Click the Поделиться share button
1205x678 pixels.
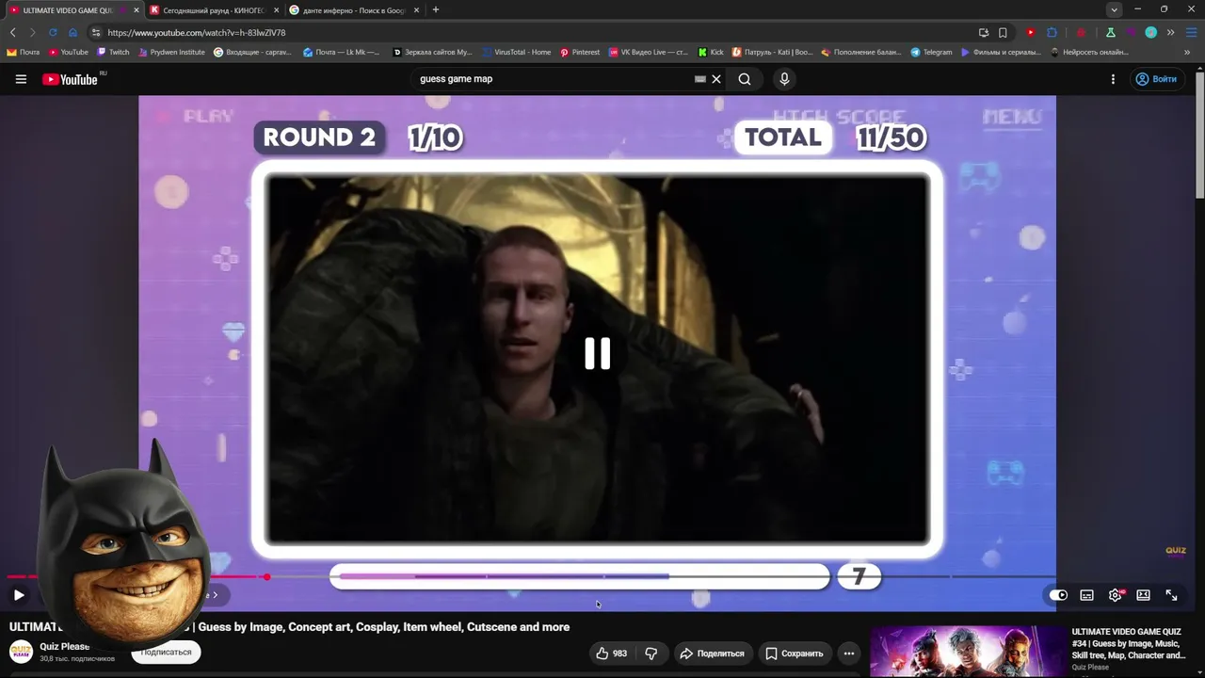712,653
